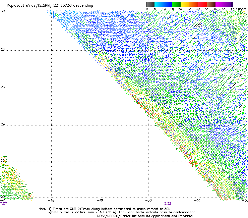
Task: Select the cyan 5-10 knots legend color
Action: coord(159,4)
